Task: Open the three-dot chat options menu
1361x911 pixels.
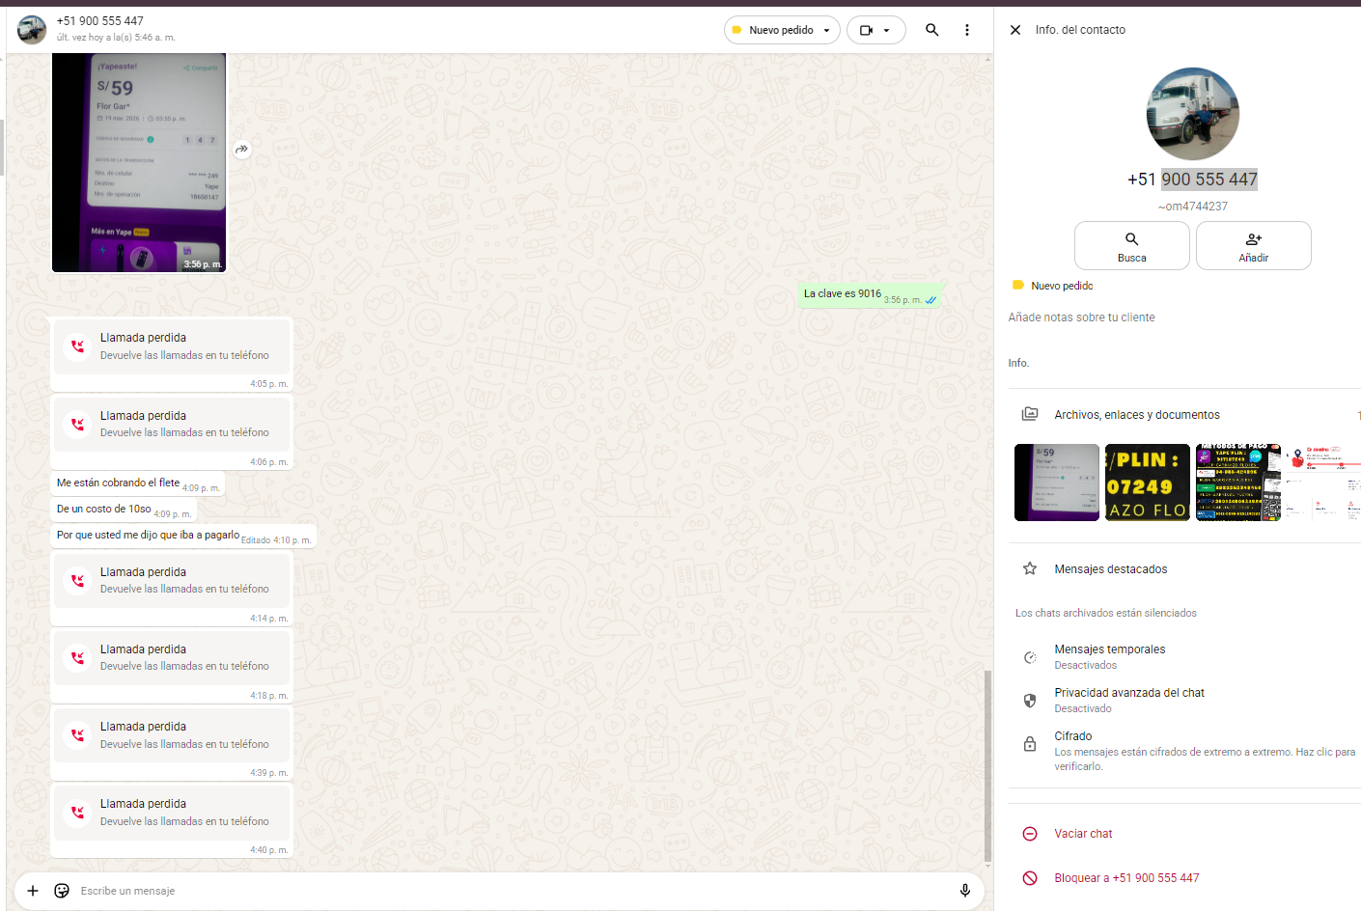Action: point(966,30)
